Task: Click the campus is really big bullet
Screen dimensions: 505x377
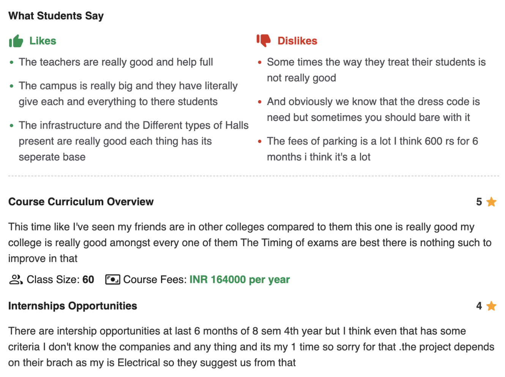Action: [128, 94]
